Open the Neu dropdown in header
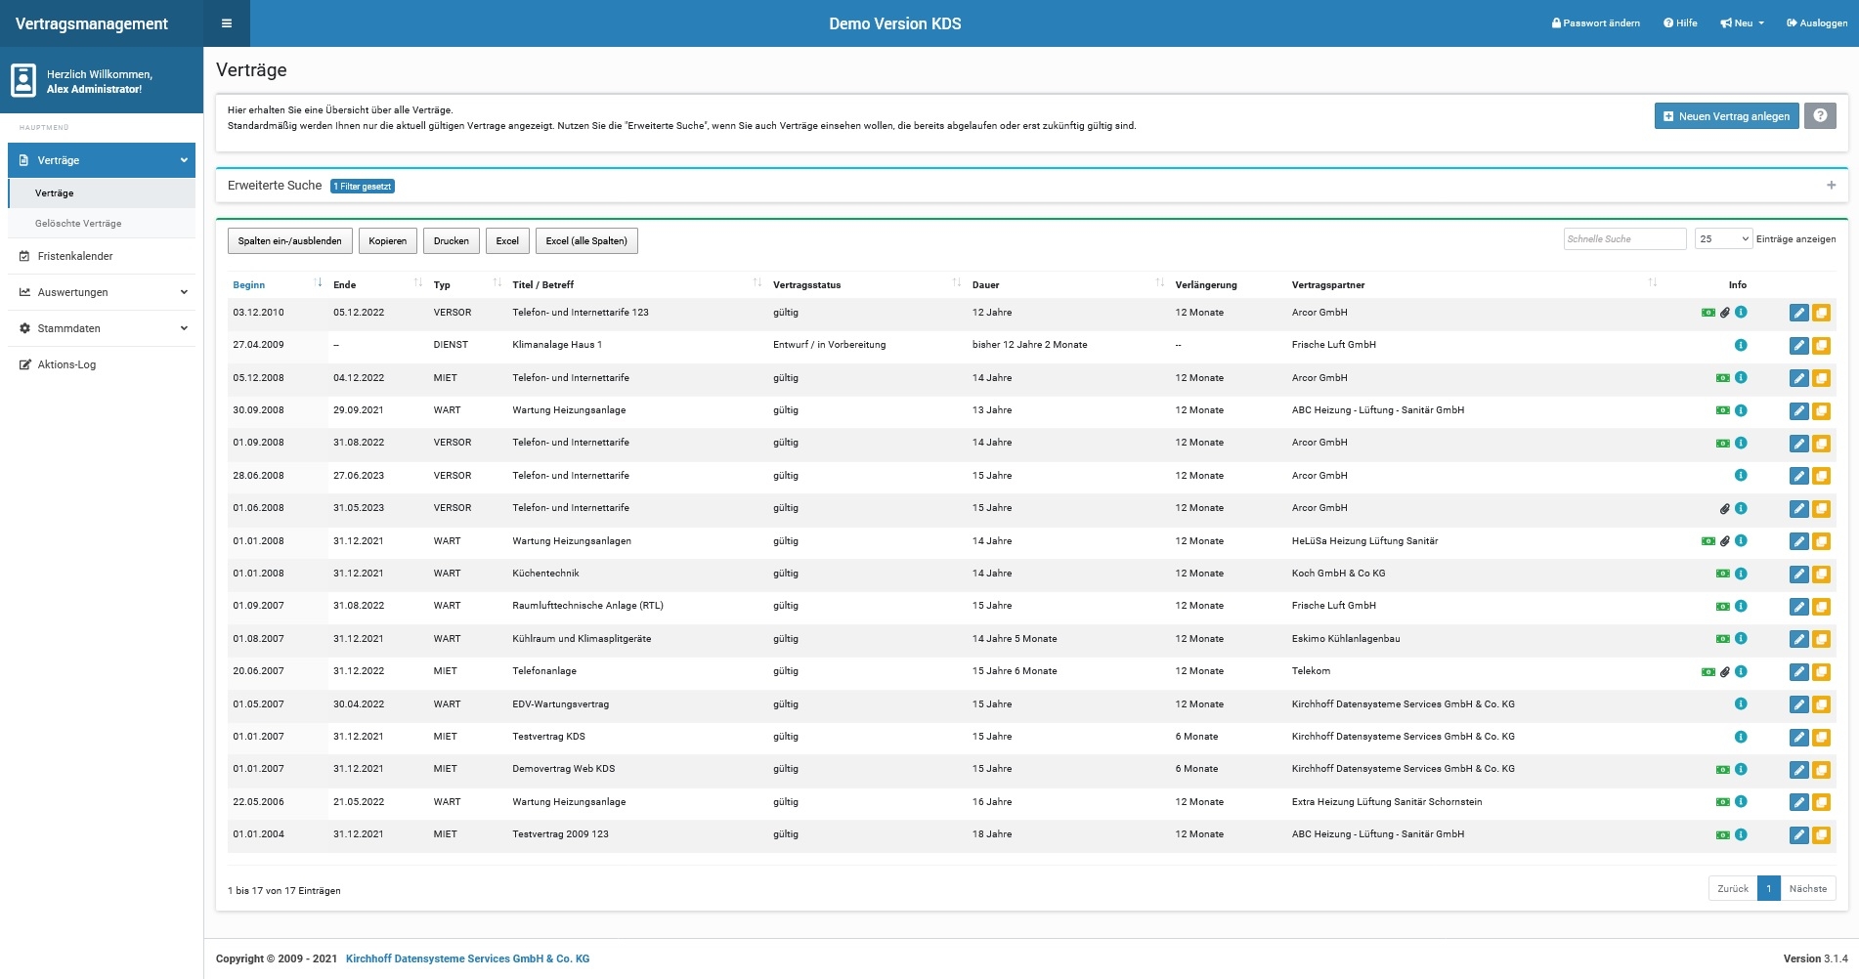The width and height of the screenshot is (1859, 979). coord(1742,23)
